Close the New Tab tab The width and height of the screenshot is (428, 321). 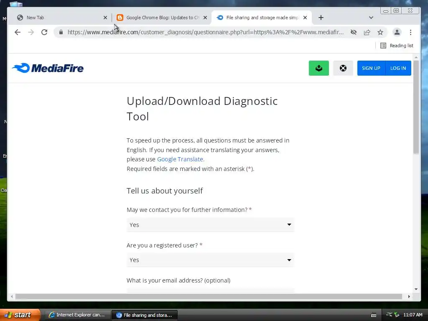tap(105, 18)
